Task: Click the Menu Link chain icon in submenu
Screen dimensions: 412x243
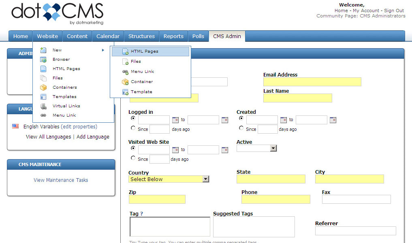Action: coord(125,72)
